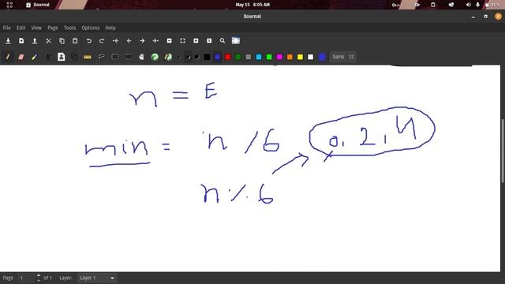Click the default tool green icon

tap(155, 57)
